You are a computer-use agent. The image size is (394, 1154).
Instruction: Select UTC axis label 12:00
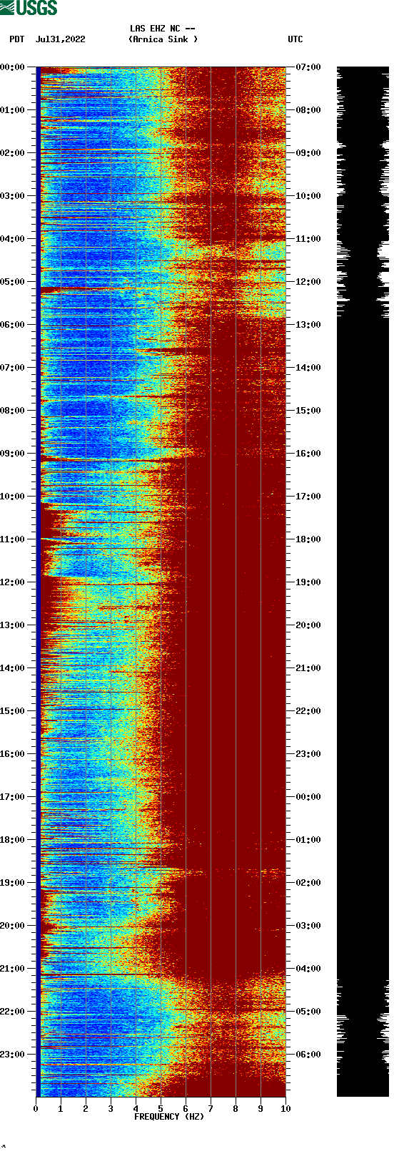click(308, 282)
